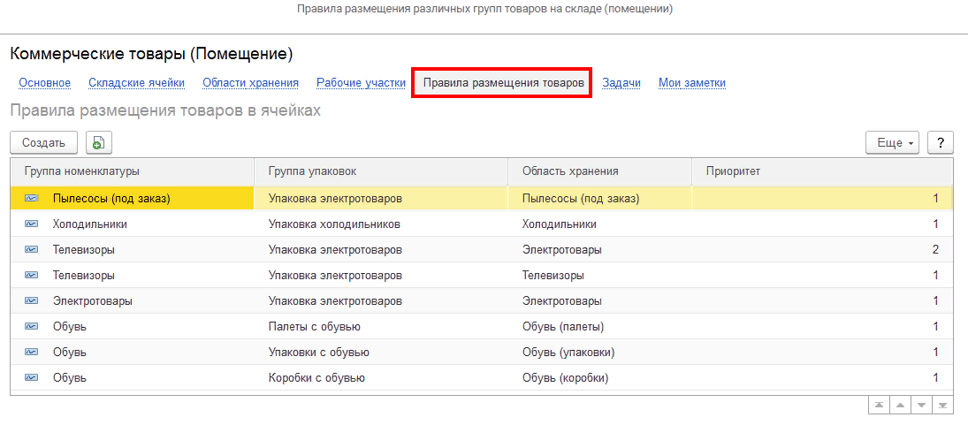Open the Задачи section

point(621,83)
